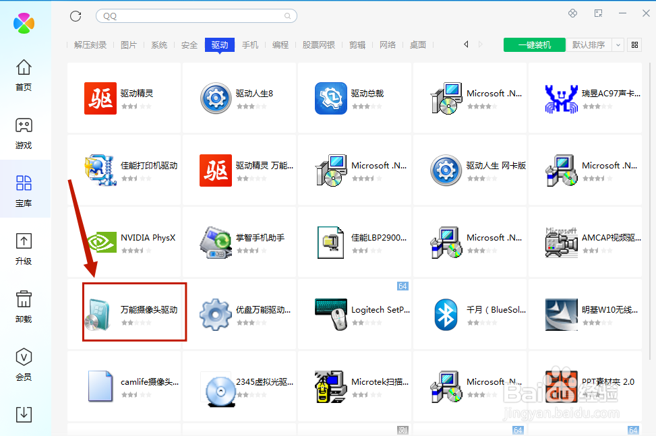Screen dimensions: 656x436
Task: Switch to the 系统 category tab
Action: point(159,44)
